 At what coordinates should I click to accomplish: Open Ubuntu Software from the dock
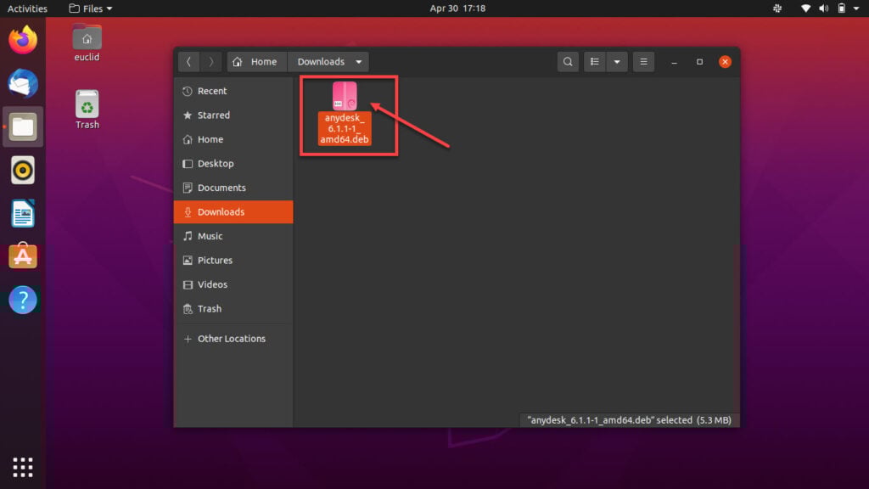coord(23,256)
